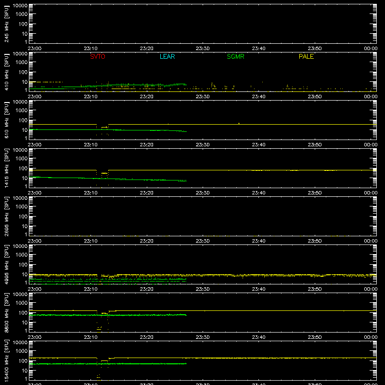This screenshot has height=385, width=385.
Task: Click 23:50 tick label below 410 MHz panel
Action: 315,97
